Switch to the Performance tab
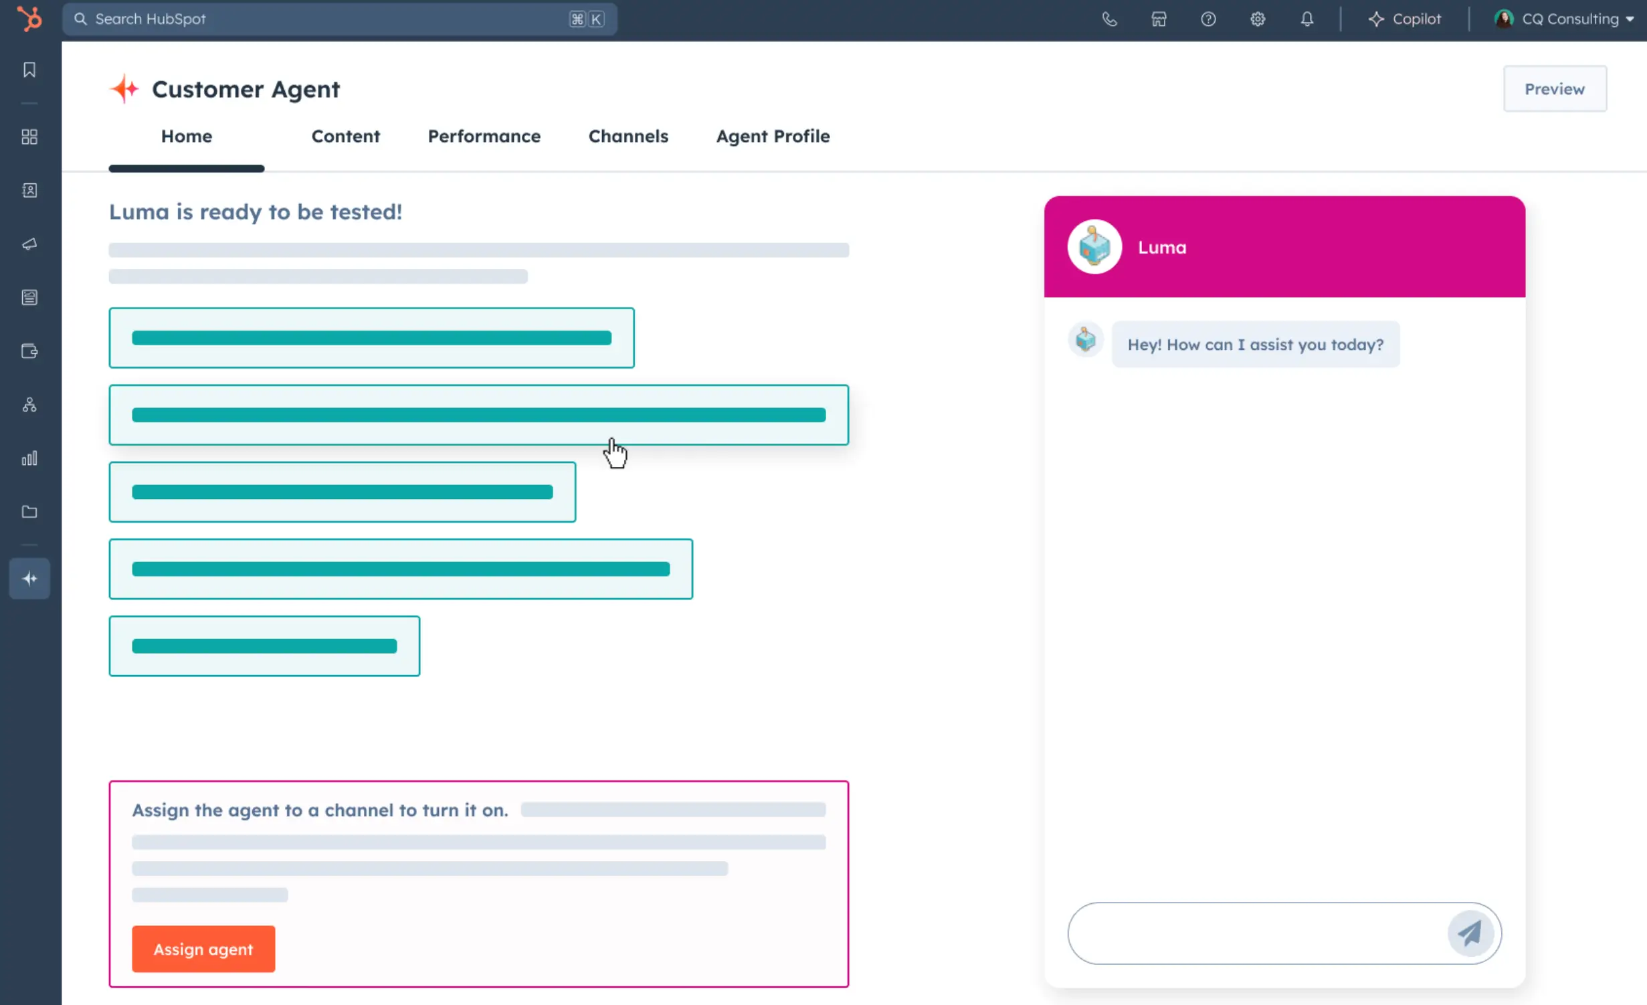Viewport: 1647px width, 1005px height. click(x=484, y=136)
